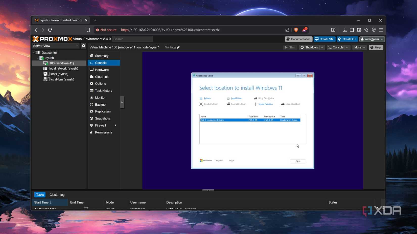The height and width of the screenshot is (234, 417).
Task: Click the Proxmox search field
Action: tap(132, 39)
